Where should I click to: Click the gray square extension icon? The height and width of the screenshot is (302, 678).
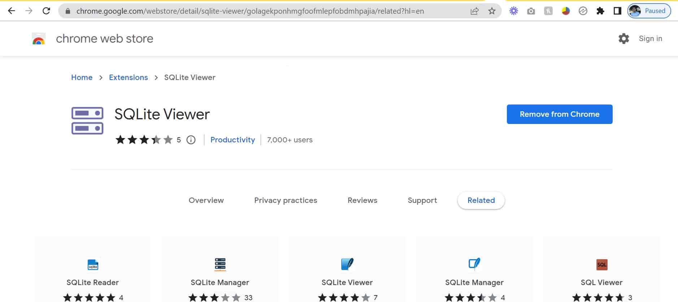tap(548, 11)
